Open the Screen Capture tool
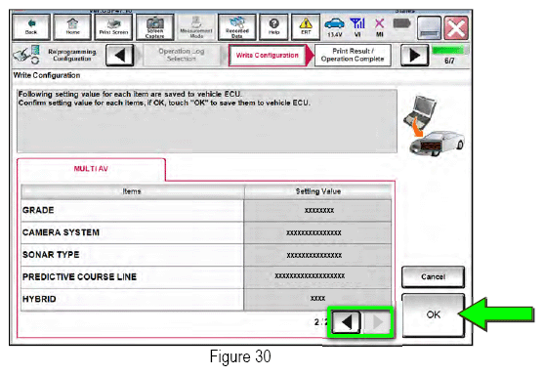The width and height of the screenshot is (544, 375). coord(155,27)
